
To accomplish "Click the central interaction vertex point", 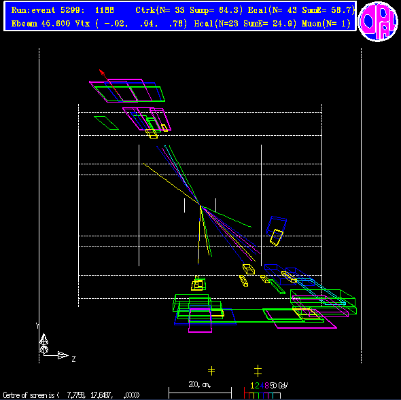I will coord(201,205).
